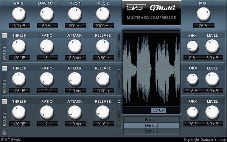Click Band 3 RELEASE knob
227x142 pixels.
coord(103,112)
